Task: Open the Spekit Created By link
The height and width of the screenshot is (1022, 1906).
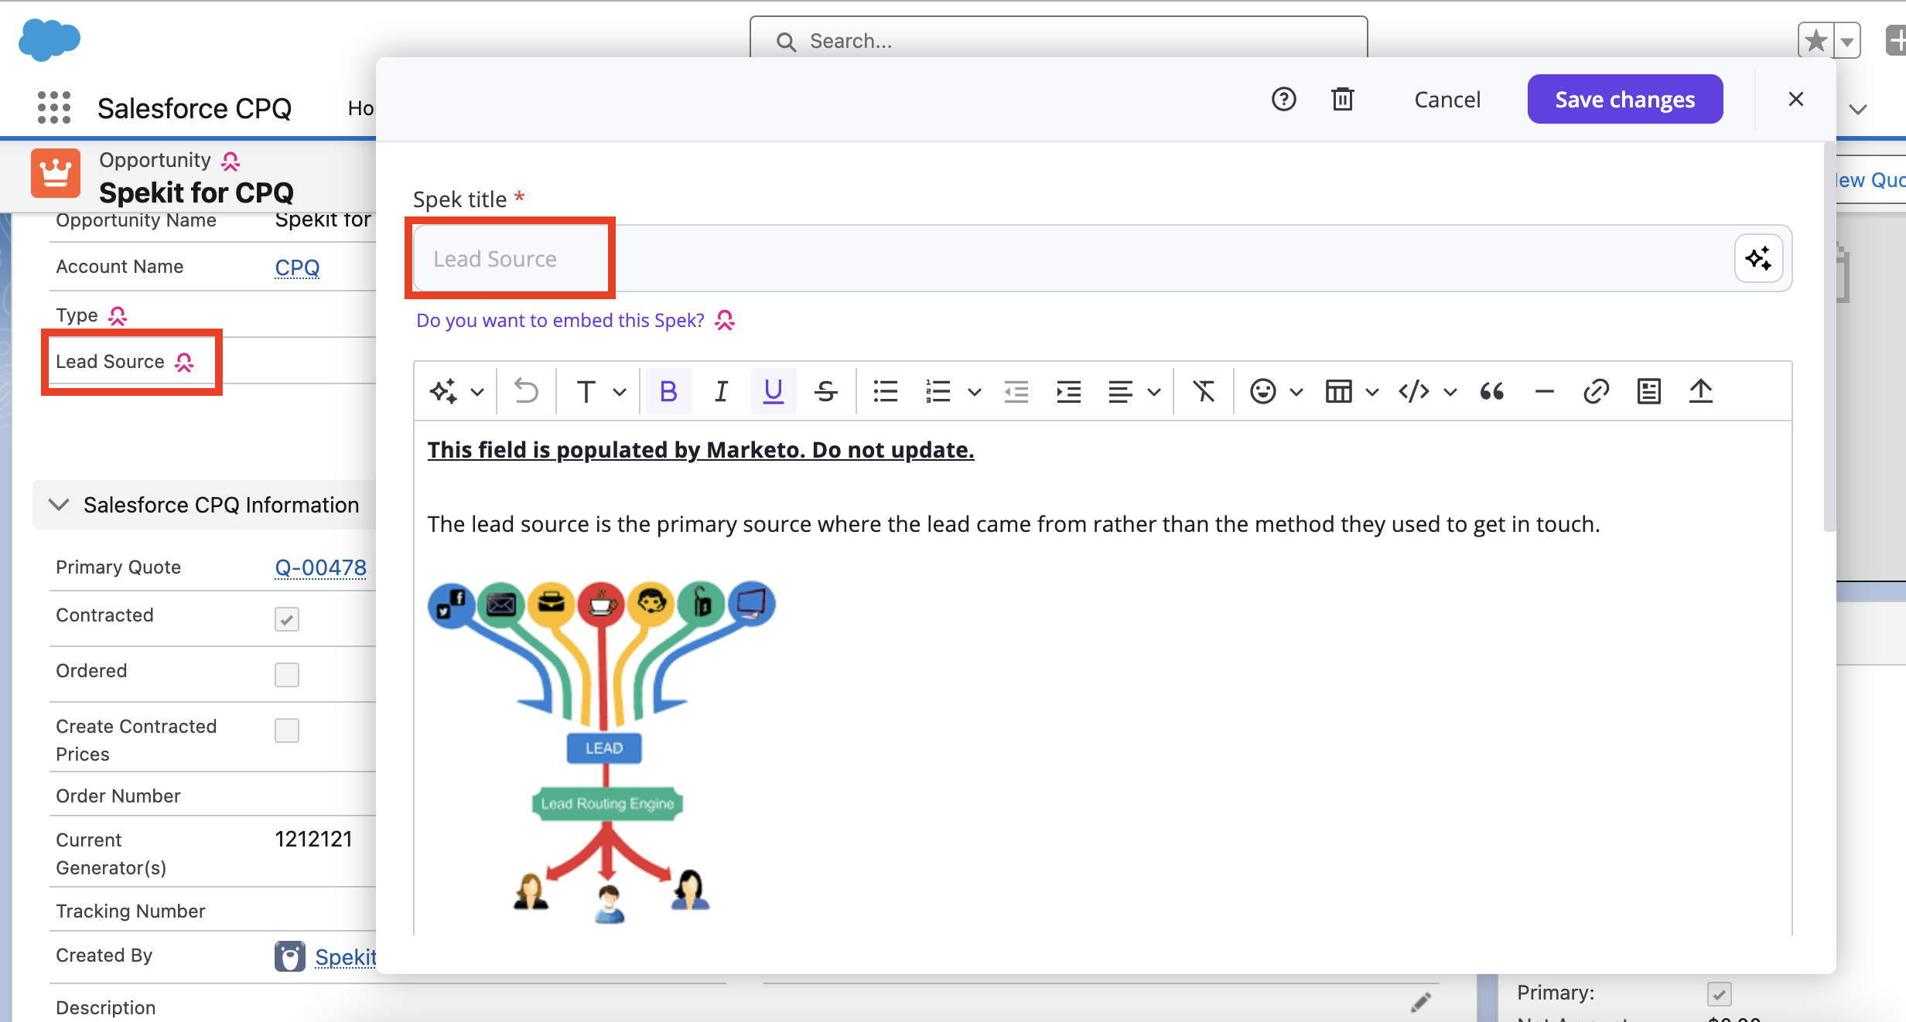Action: pyautogui.click(x=345, y=957)
